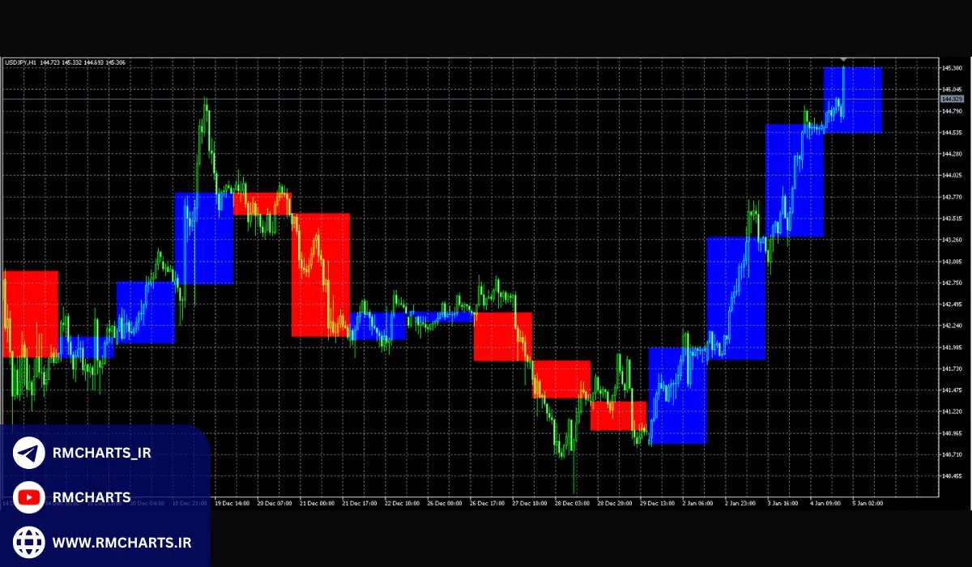Click the large red box around 21 Dec
972x567 pixels.
coord(320,275)
